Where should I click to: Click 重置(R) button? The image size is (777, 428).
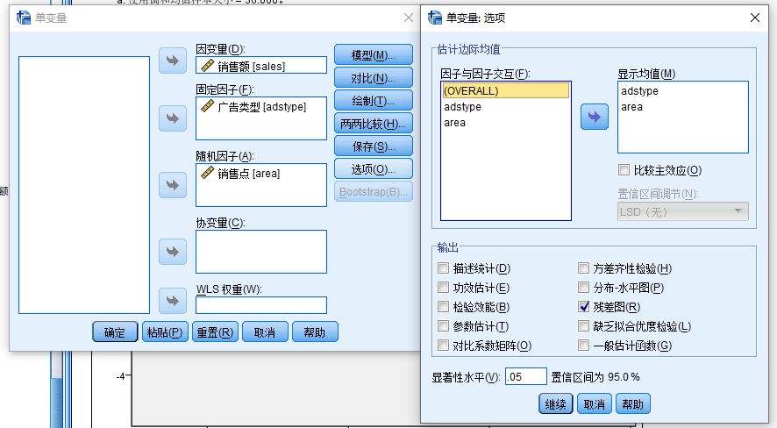click(215, 332)
